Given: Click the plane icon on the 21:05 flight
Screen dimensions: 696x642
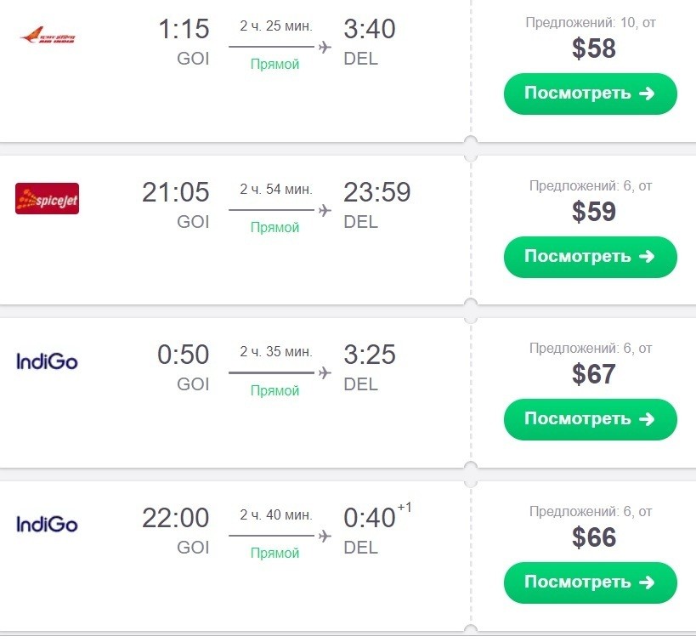Looking at the screenshot, I should (324, 210).
